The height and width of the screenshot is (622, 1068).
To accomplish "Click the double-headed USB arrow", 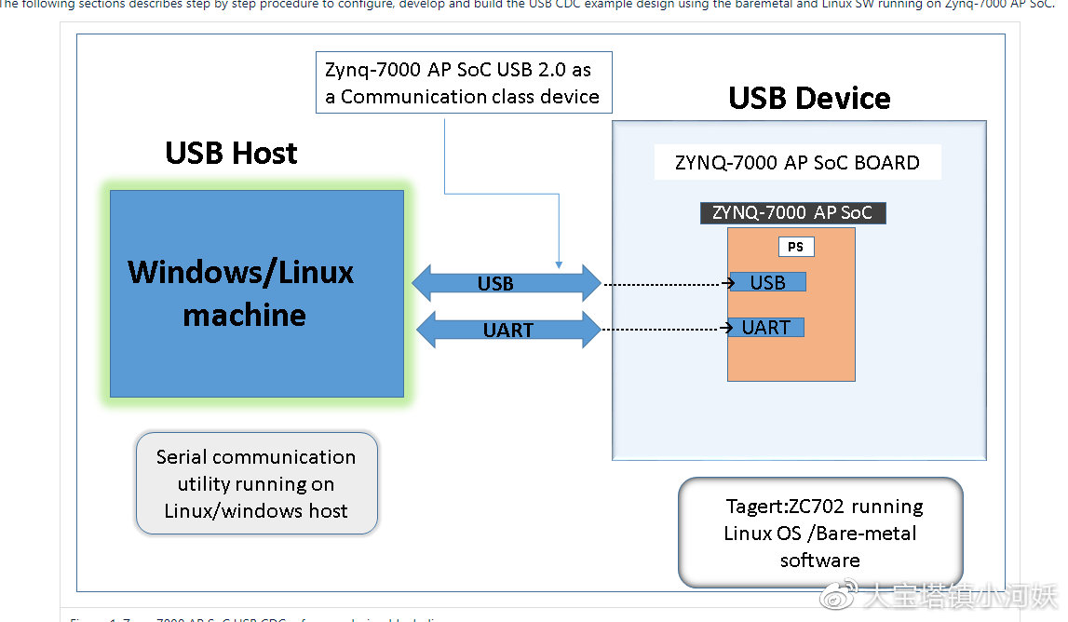I will tap(507, 283).
